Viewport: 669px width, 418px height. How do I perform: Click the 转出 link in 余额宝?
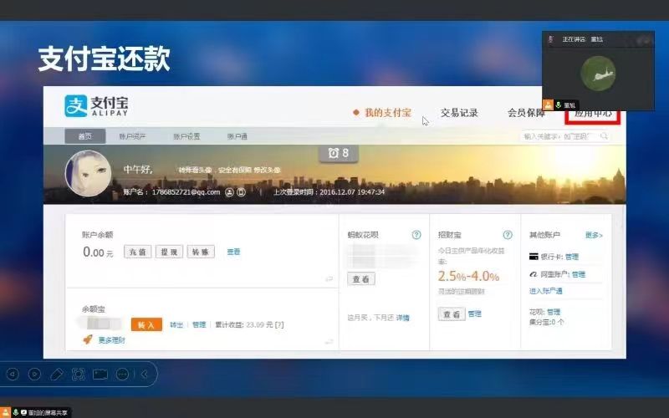[x=176, y=324]
